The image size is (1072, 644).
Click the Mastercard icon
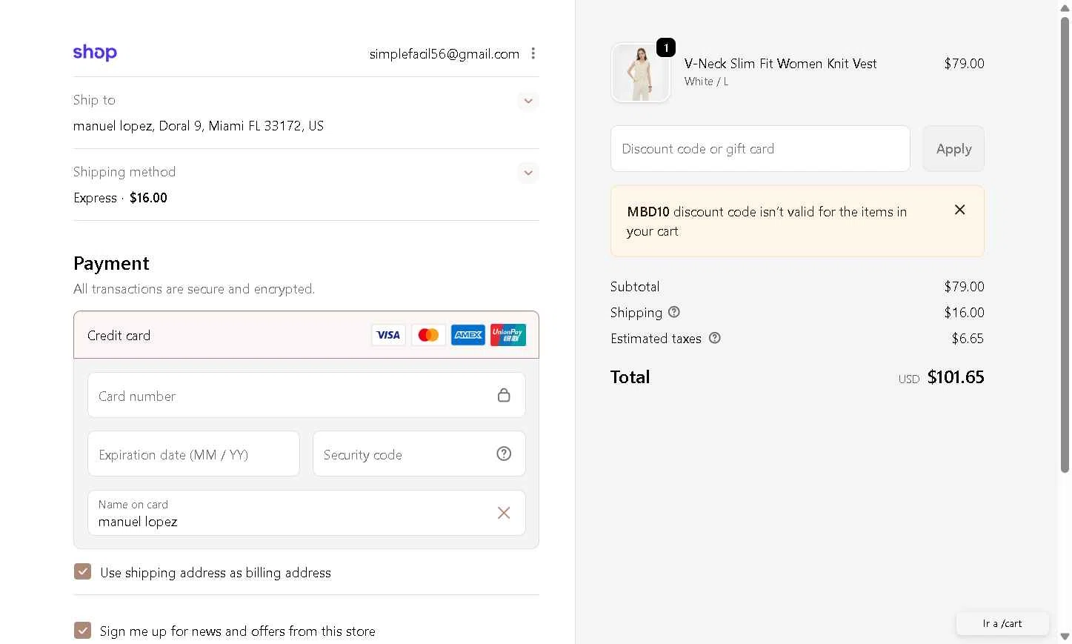click(x=428, y=335)
